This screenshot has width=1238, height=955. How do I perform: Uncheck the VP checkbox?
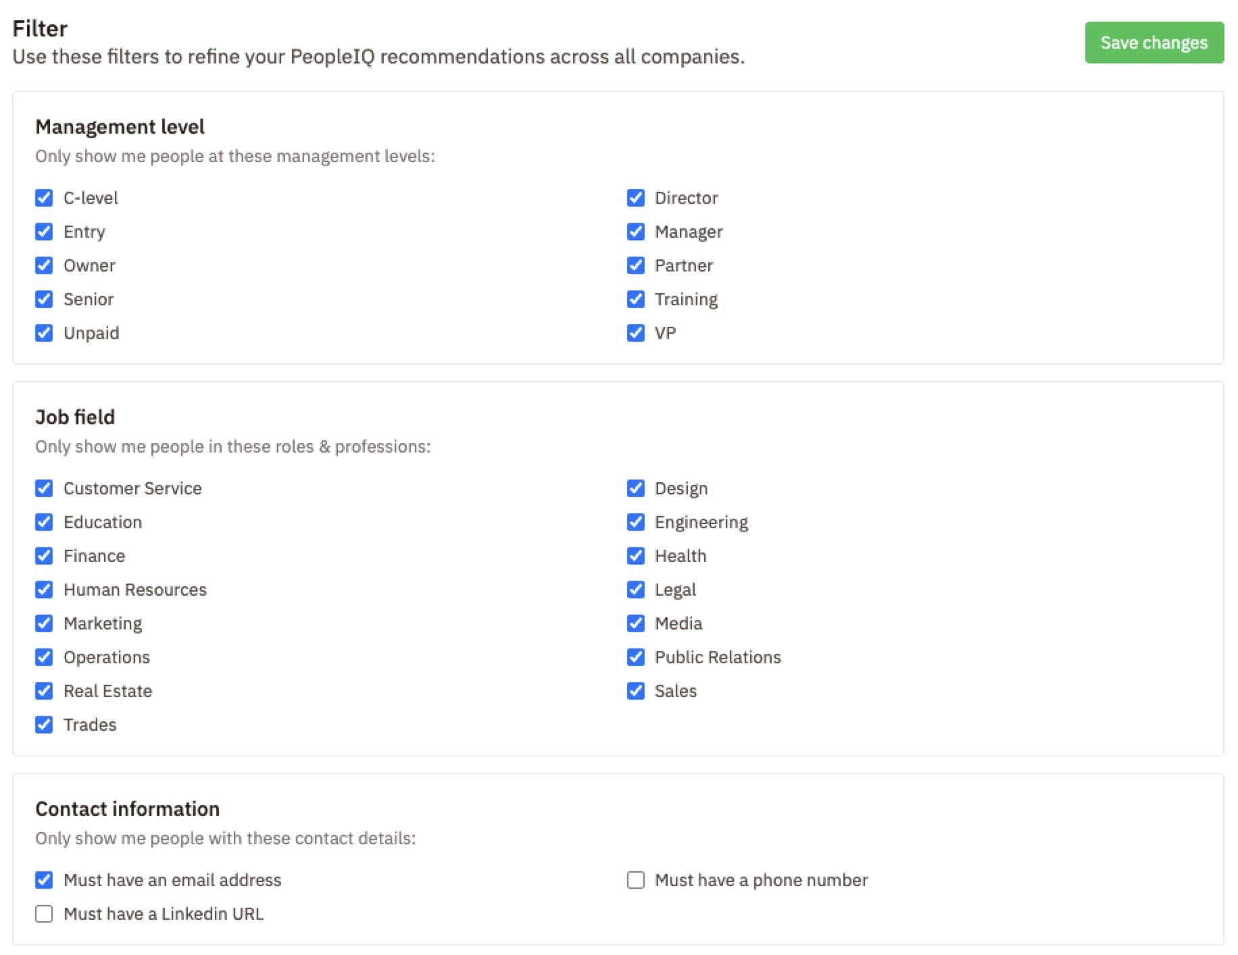coord(635,333)
